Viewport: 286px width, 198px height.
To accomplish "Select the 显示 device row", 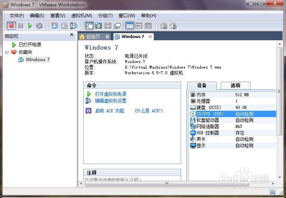I will [233, 145].
